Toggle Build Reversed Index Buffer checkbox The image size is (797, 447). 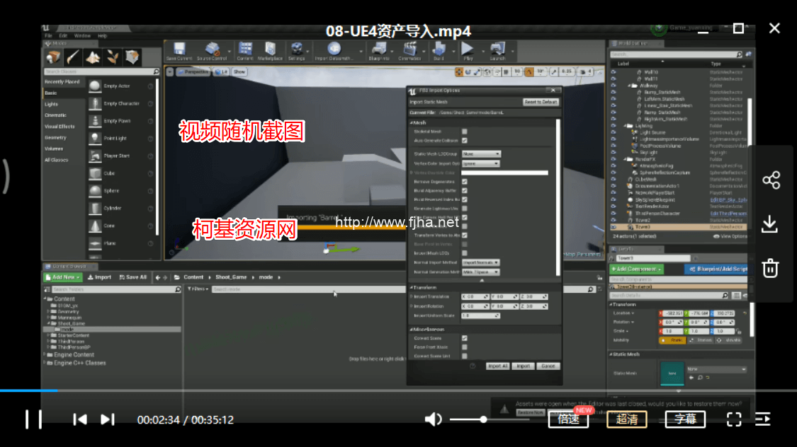tap(465, 199)
